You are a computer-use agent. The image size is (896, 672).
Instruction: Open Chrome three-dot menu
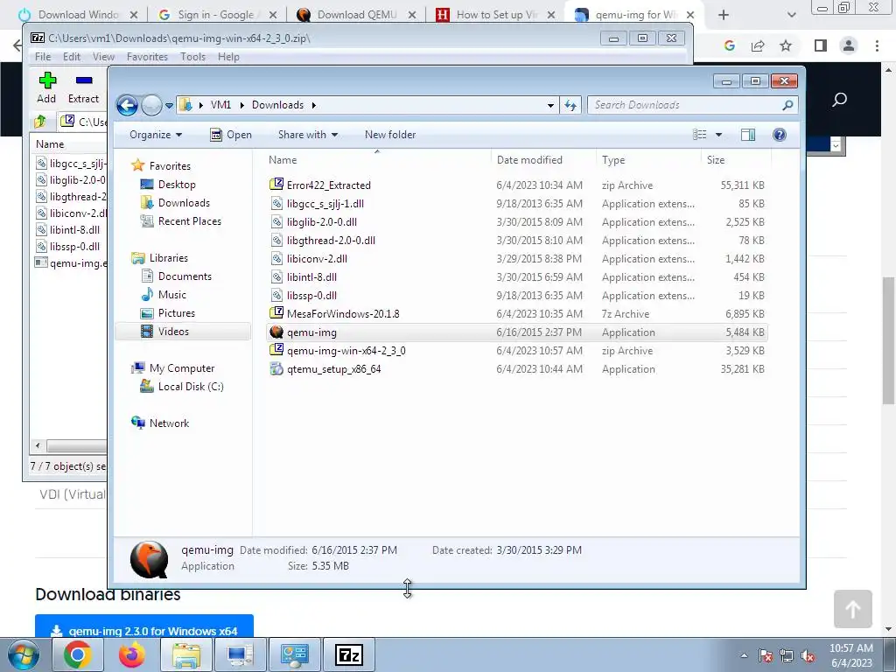(877, 45)
